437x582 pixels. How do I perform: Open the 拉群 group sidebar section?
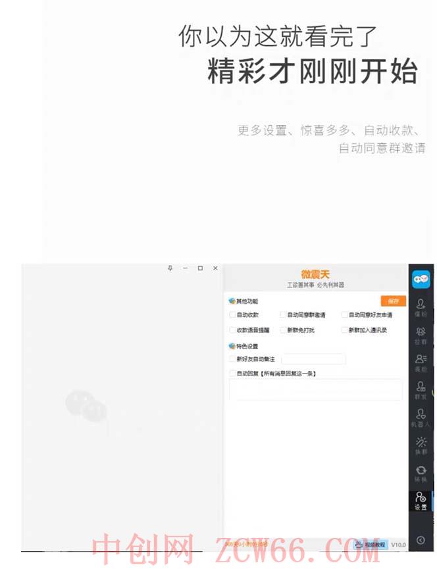(x=421, y=335)
